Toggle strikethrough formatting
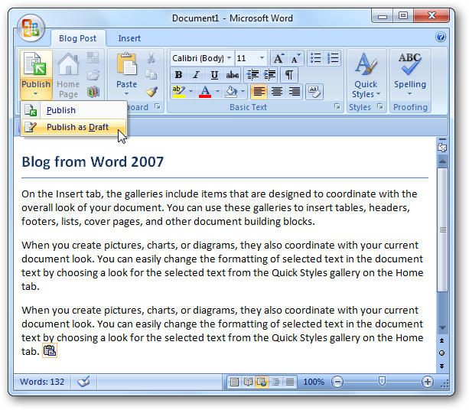 click(x=232, y=75)
